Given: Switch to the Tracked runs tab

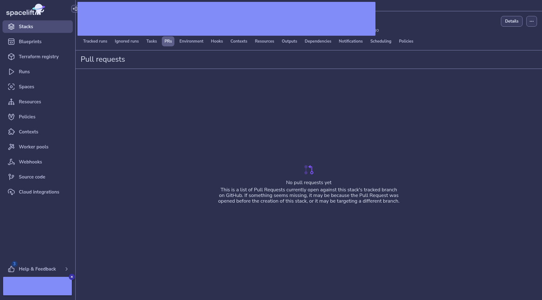Looking at the screenshot, I should point(95,41).
